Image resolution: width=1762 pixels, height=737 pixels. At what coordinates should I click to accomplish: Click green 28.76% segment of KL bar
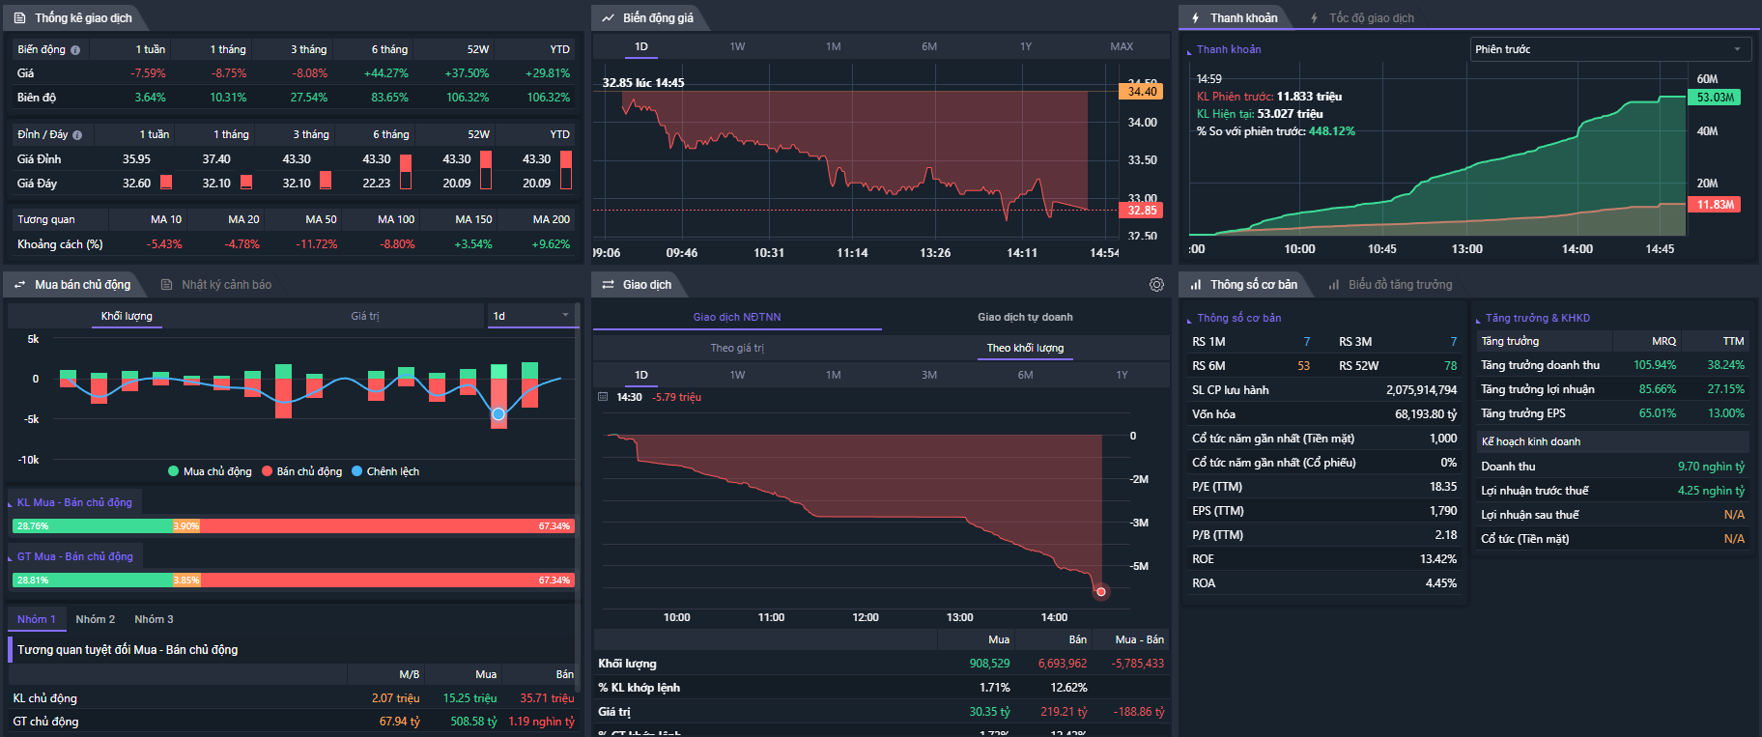[92, 526]
